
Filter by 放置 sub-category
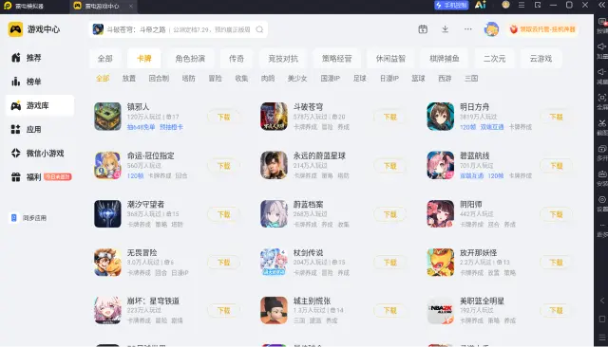[x=129, y=79]
